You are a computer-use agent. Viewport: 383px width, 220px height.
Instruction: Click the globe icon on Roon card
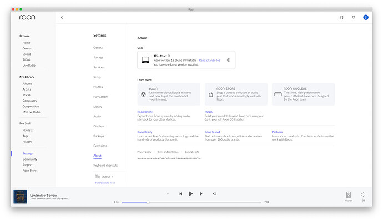coord(143,94)
